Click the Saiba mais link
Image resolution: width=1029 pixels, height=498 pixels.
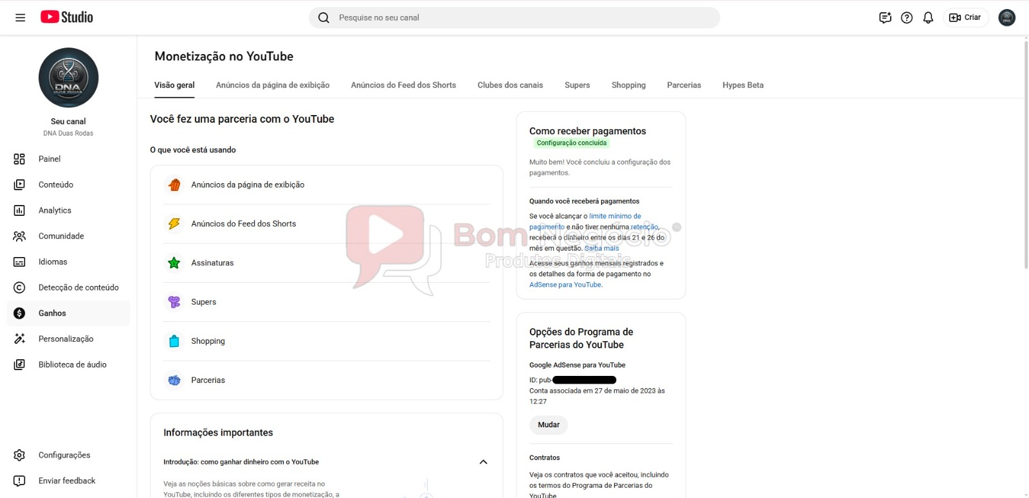(x=601, y=248)
